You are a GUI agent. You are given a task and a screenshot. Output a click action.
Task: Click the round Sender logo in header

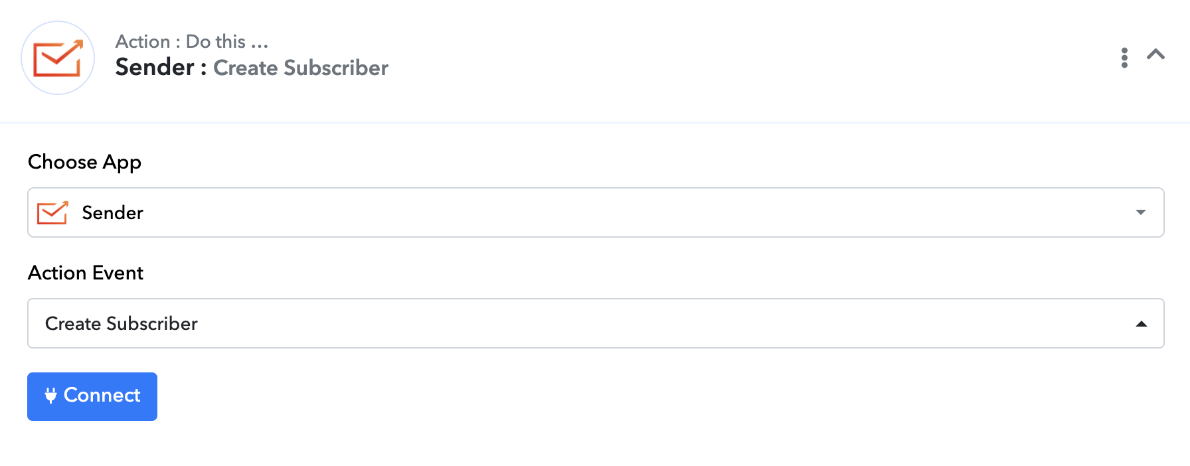click(x=58, y=58)
